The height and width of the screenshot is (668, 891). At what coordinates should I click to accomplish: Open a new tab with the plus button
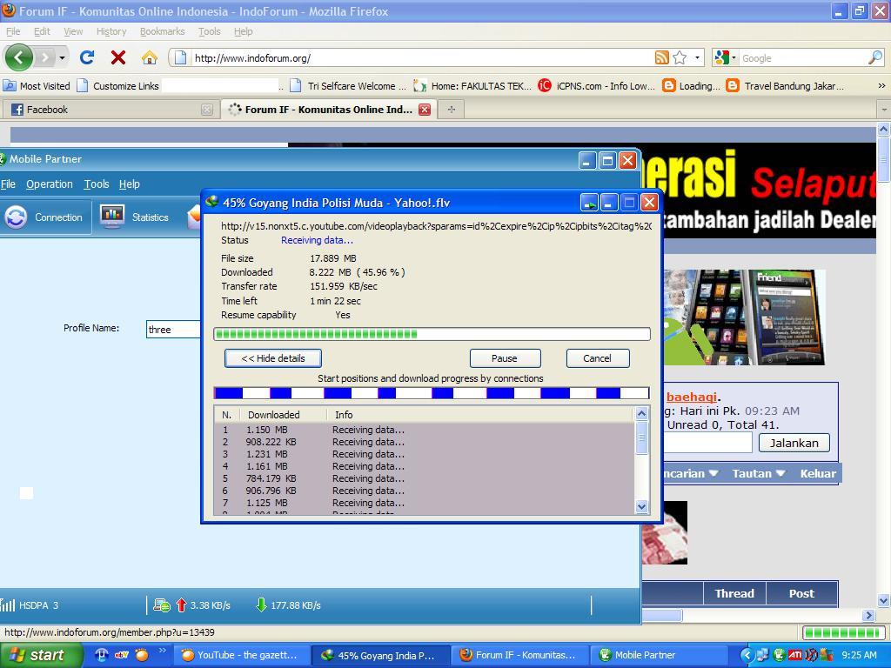point(452,110)
